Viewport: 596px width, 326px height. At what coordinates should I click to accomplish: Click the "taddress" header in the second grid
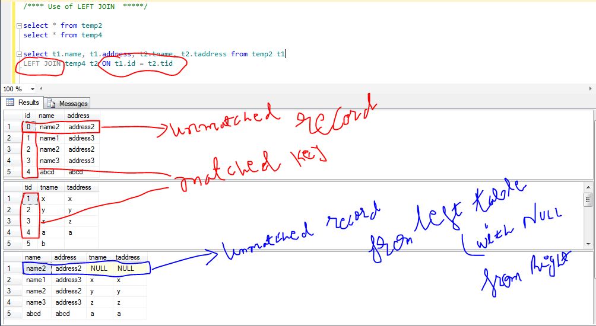pos(78,187)
